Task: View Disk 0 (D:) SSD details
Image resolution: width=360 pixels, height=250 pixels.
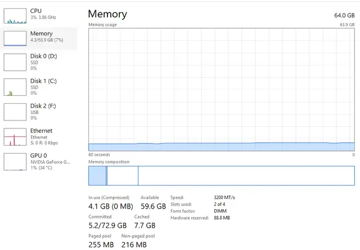Action: coord(40,62)
